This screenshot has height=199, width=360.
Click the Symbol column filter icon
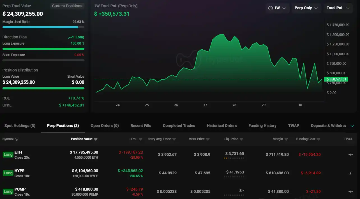click(x=17, y=139)
